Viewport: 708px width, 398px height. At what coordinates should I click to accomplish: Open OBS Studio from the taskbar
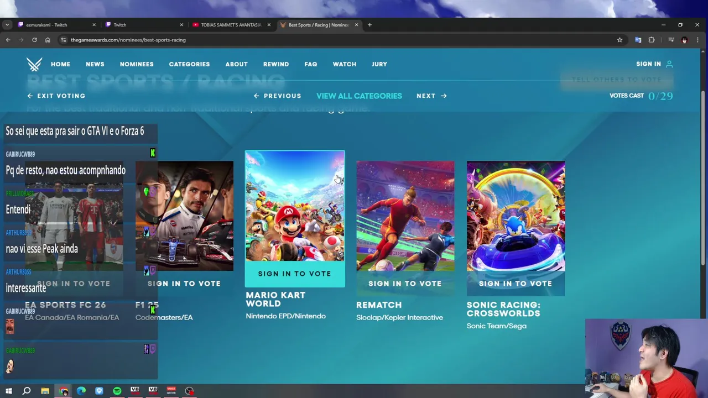pos(189,391)
